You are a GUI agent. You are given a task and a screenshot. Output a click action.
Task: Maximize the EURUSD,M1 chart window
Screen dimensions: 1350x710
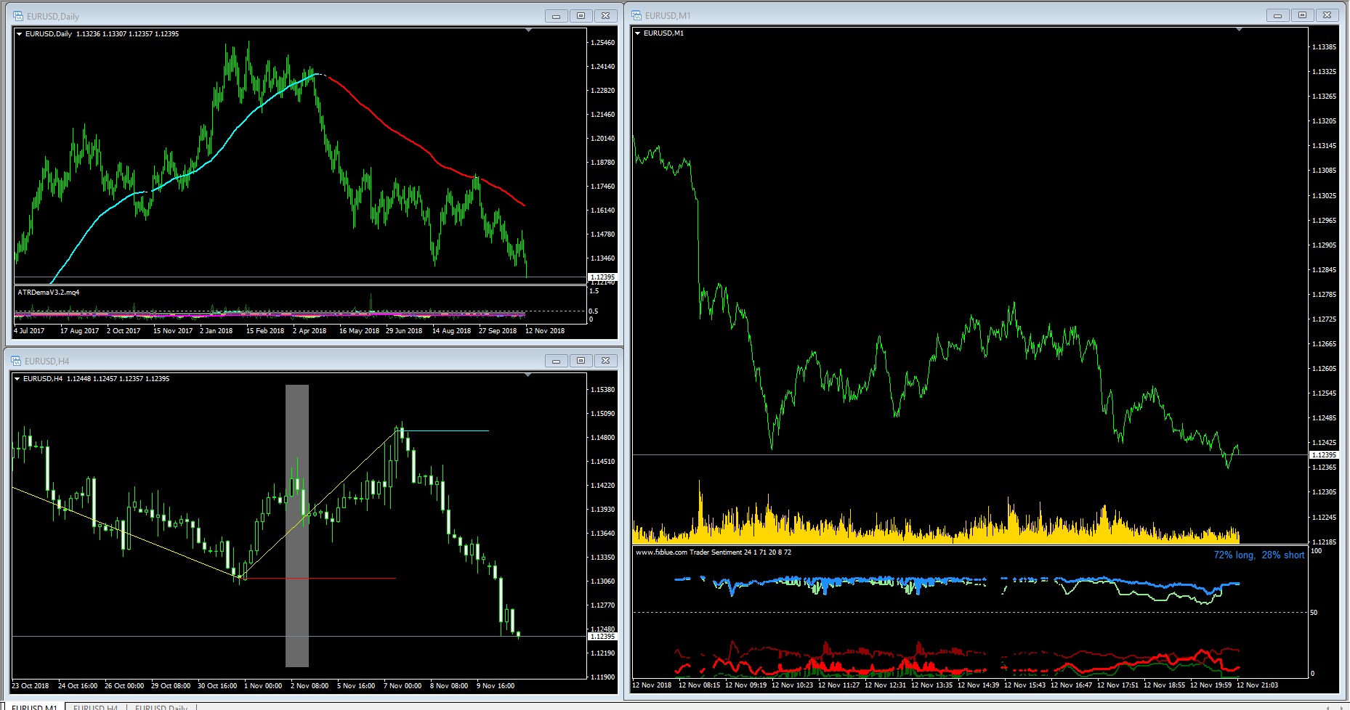click(1302, 15)
